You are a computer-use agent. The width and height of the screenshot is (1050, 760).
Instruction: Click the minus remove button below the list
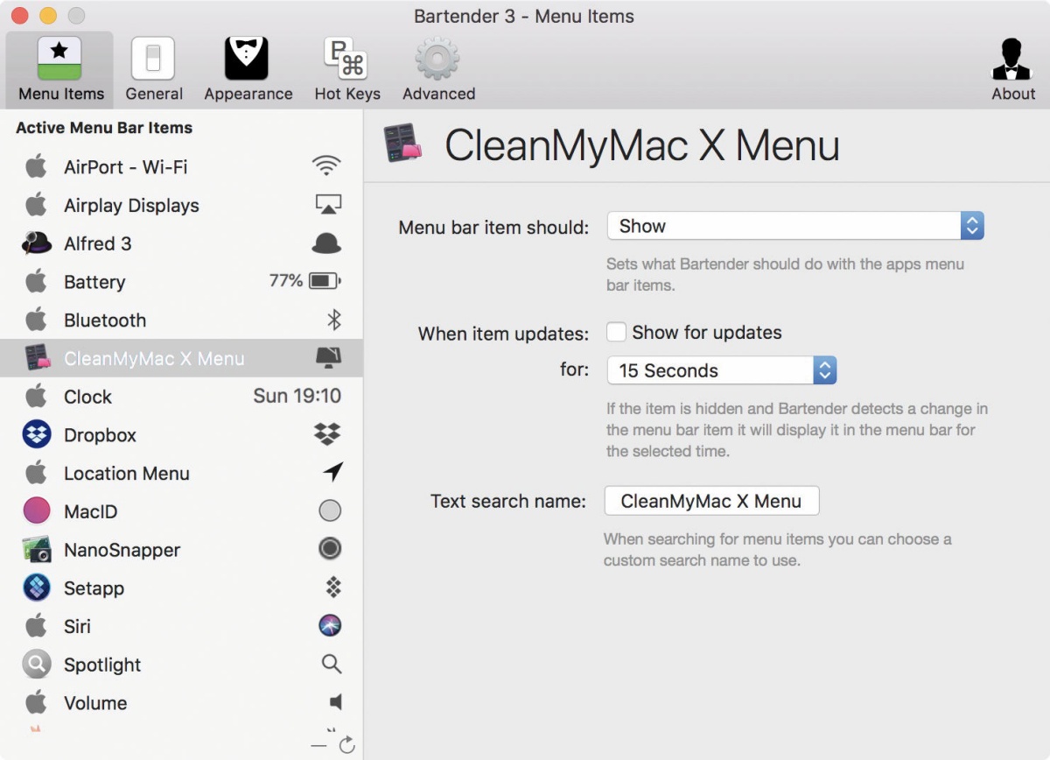(318, 745)
